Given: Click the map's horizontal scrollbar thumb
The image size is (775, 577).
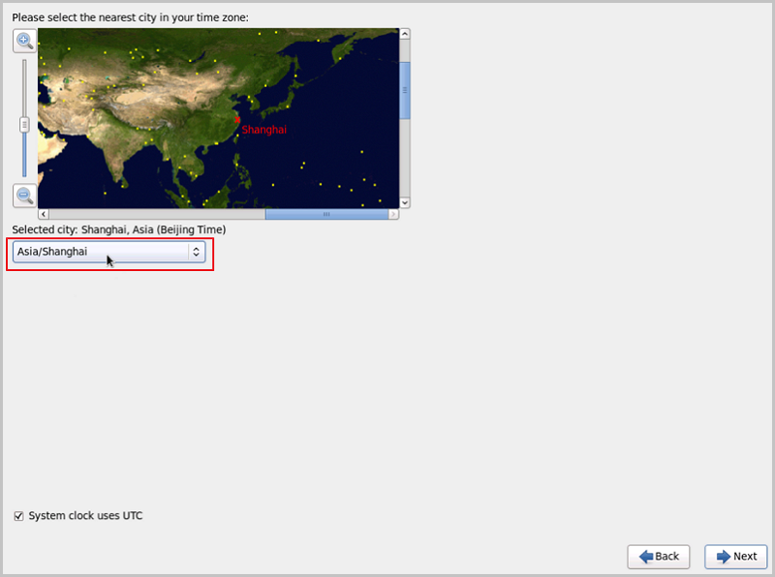Looking at the screenshot, I should [325, 214].
